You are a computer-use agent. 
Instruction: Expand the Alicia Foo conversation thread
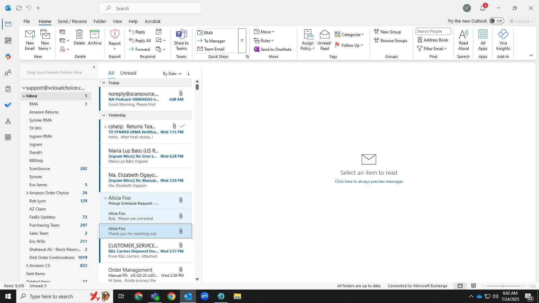pos(105,198)
